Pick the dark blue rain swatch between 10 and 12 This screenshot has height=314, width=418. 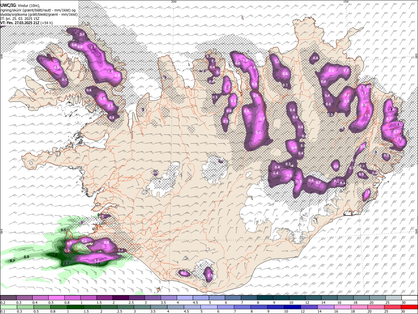293,307
